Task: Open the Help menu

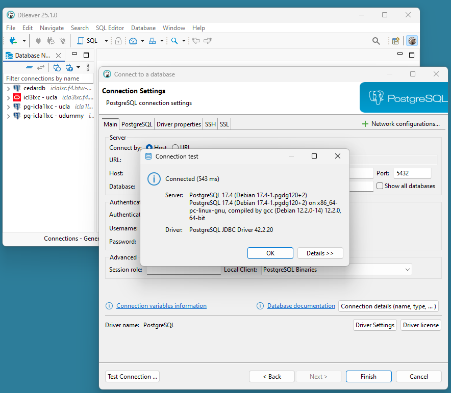Action: tap(198, 28)
